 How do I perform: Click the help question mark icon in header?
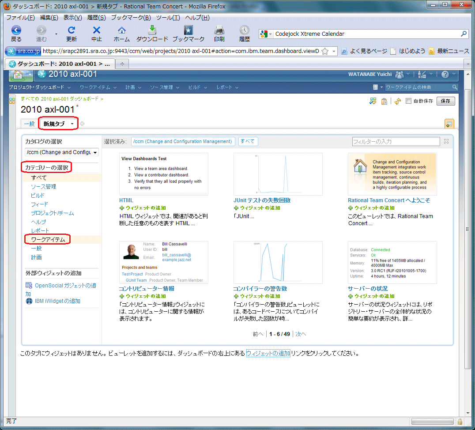pos(445,74)
